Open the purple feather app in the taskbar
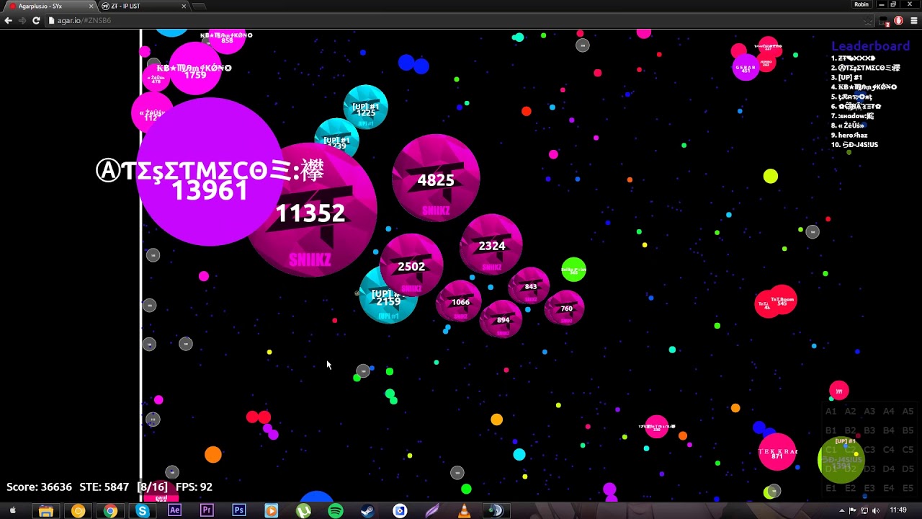 (x=432, y=511)
